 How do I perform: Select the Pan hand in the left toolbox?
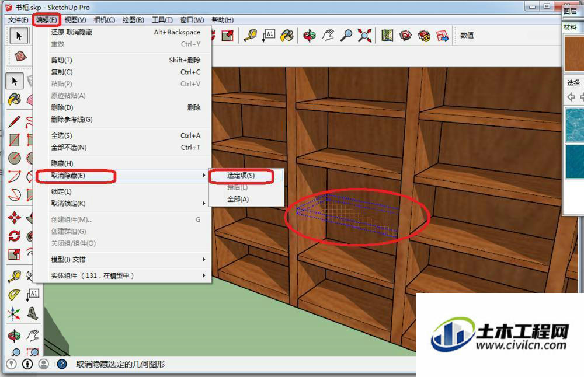tap(33, 336)
